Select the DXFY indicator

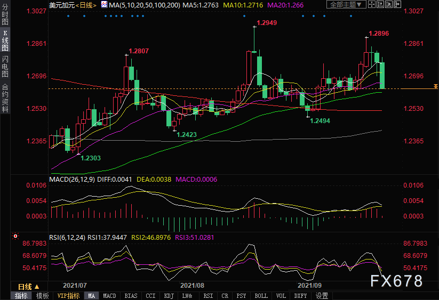click(x=300, y=296)
